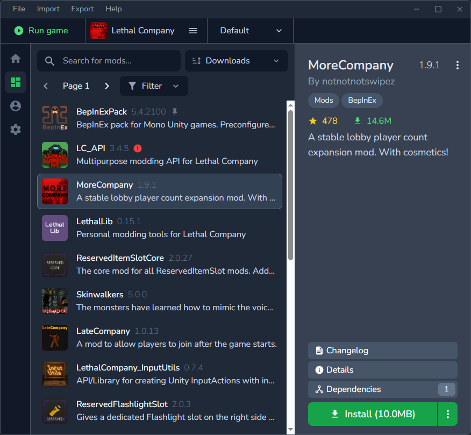The height and width of the screenshot is (435, 471).
Task: Click the Run game play icon
Action: (19, 31)
